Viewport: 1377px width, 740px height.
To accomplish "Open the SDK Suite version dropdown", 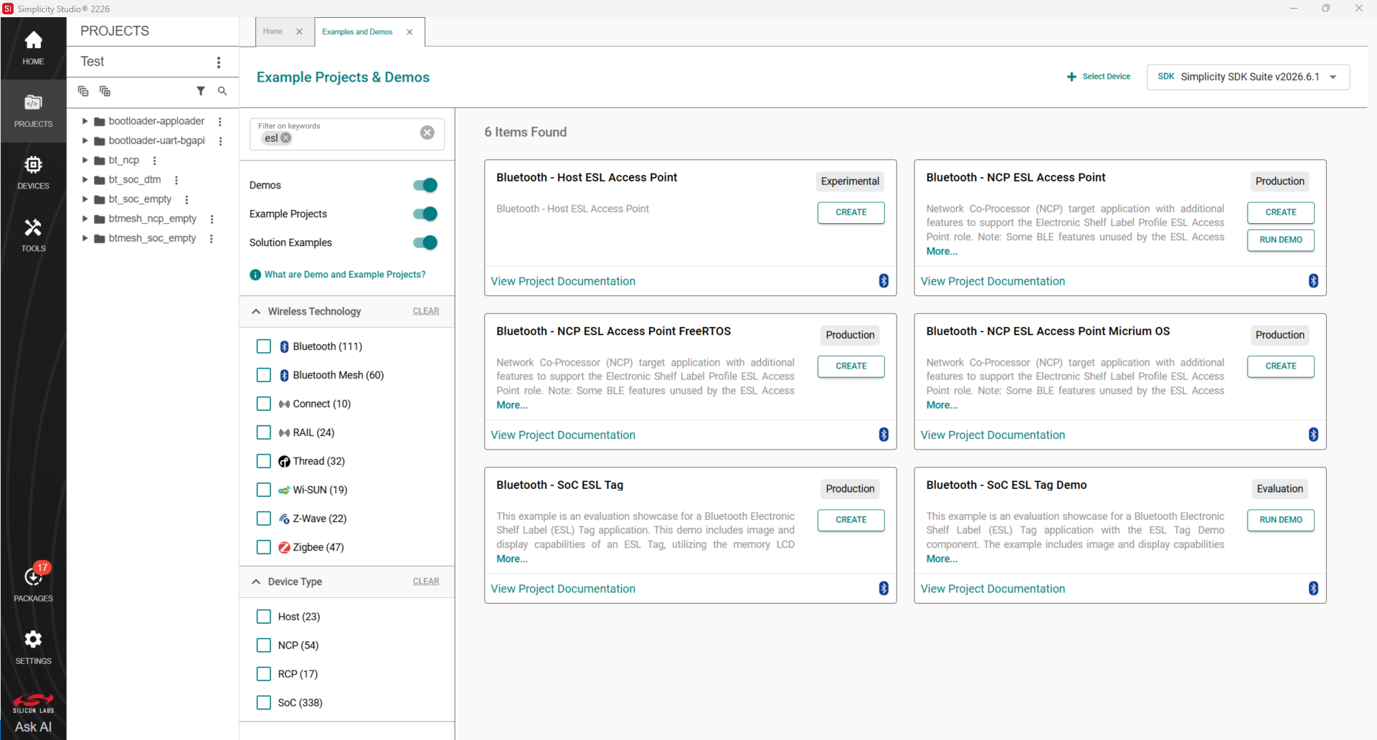I will coord(1248,77).
